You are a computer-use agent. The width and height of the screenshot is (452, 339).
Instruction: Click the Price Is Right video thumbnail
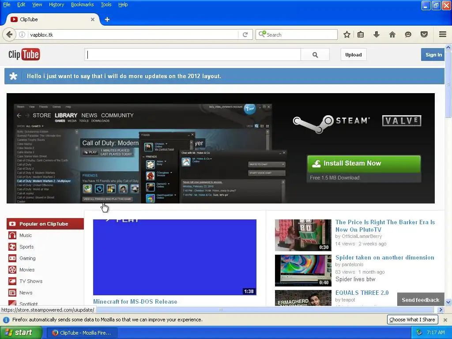click(x=303, y=235)
